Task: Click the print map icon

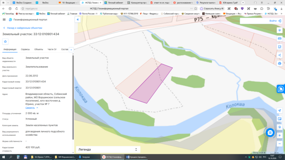Action: [x=280, y=63]
